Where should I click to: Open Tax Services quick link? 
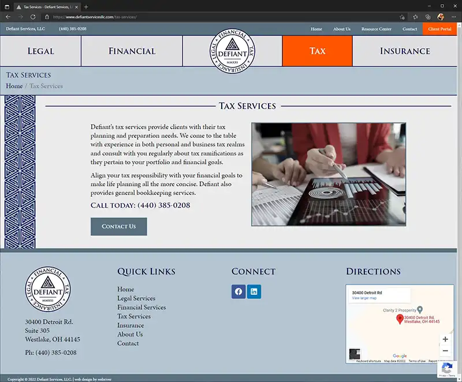coord(134,316)
